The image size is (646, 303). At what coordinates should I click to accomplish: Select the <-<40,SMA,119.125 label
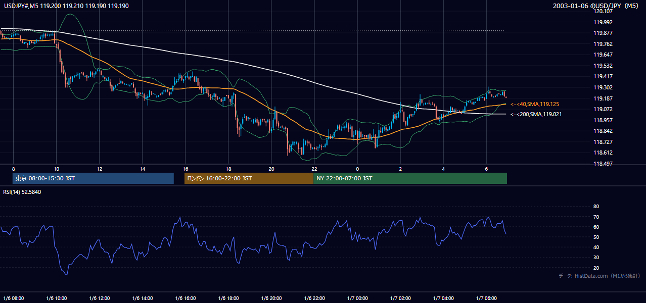(x=535, y=104)
